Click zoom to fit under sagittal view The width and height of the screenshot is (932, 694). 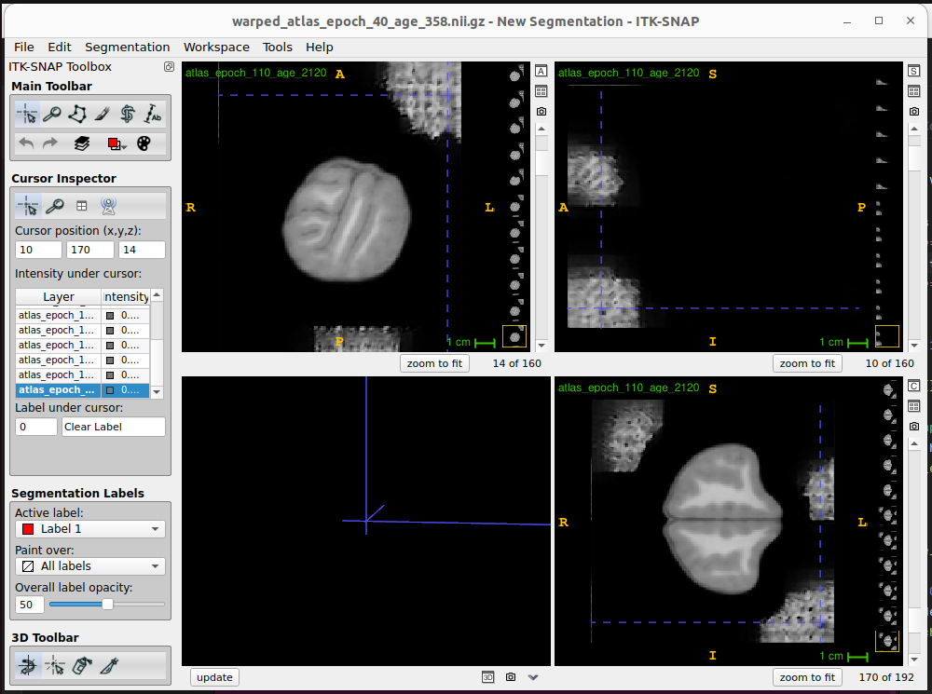pyautogui.click(x=807, y=363)
